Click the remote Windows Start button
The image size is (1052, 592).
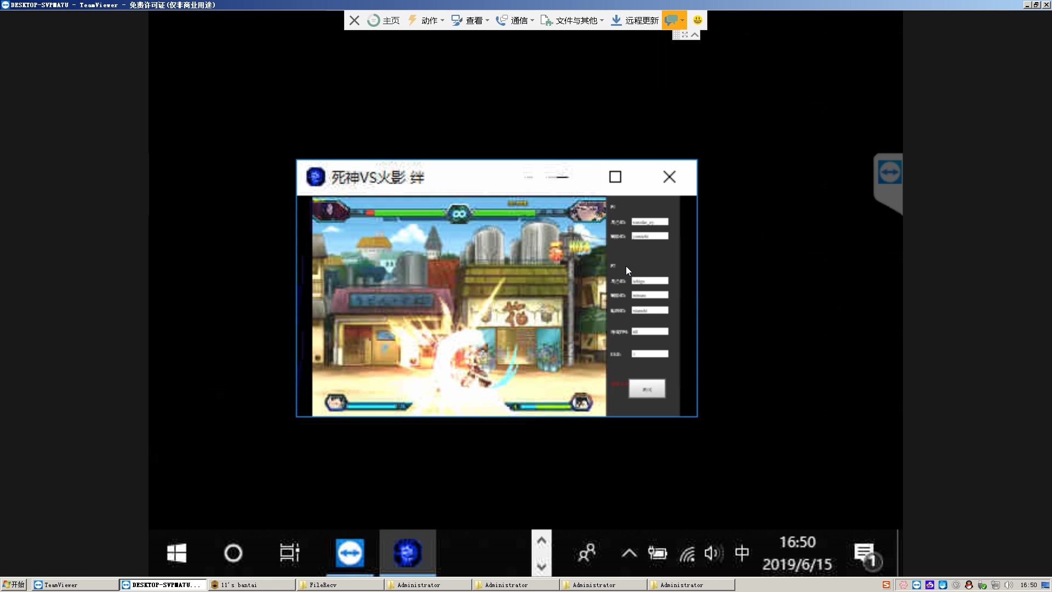176,553
